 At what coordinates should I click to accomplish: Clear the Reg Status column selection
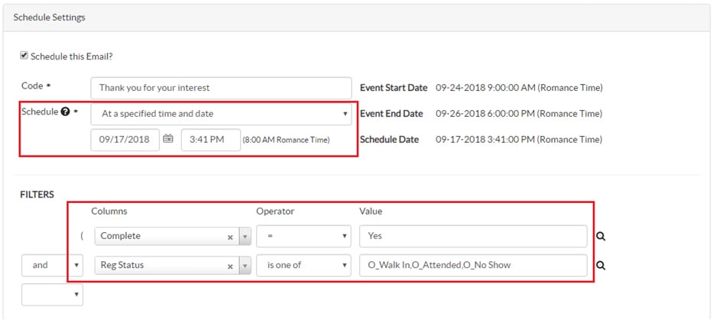click(x=230, y=266)
